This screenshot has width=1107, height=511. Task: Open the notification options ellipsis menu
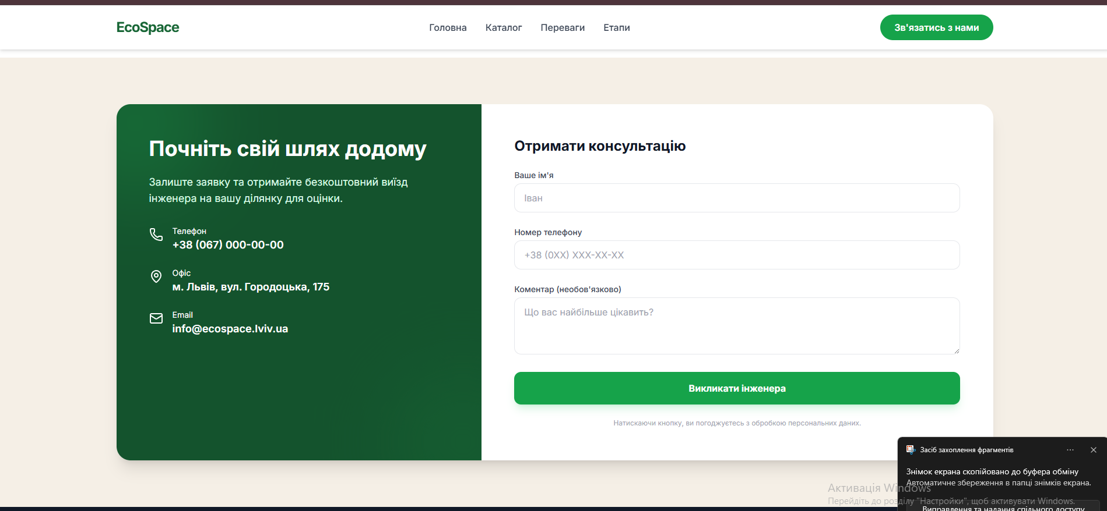pos(1070,450)
